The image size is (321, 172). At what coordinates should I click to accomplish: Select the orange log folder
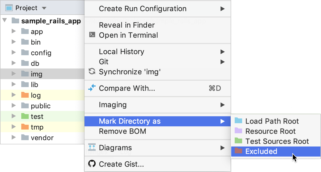(36, 95)
